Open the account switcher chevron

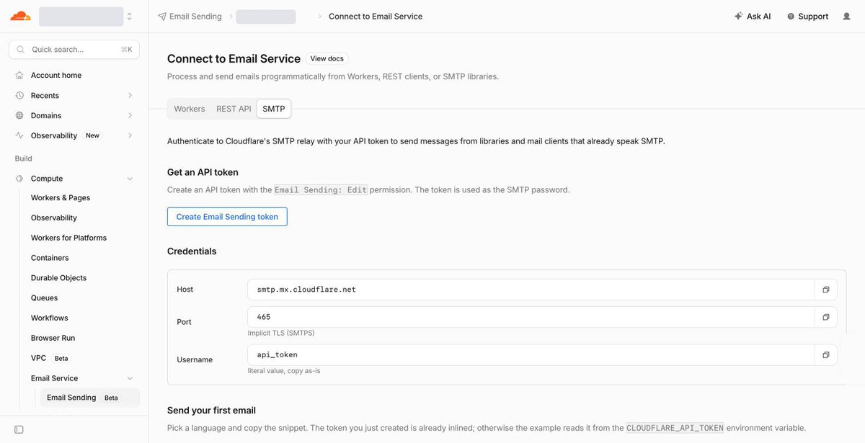129,17
